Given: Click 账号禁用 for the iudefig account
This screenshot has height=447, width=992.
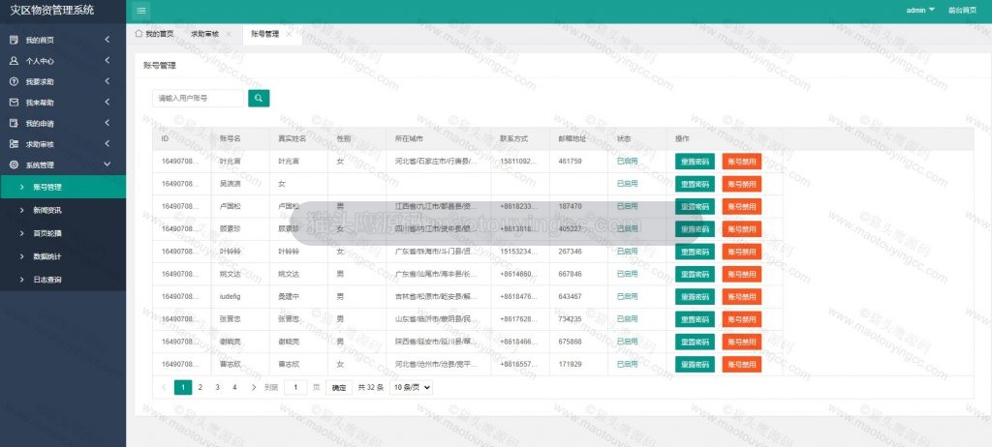Looking at the screenshot, I should point(741,296).
